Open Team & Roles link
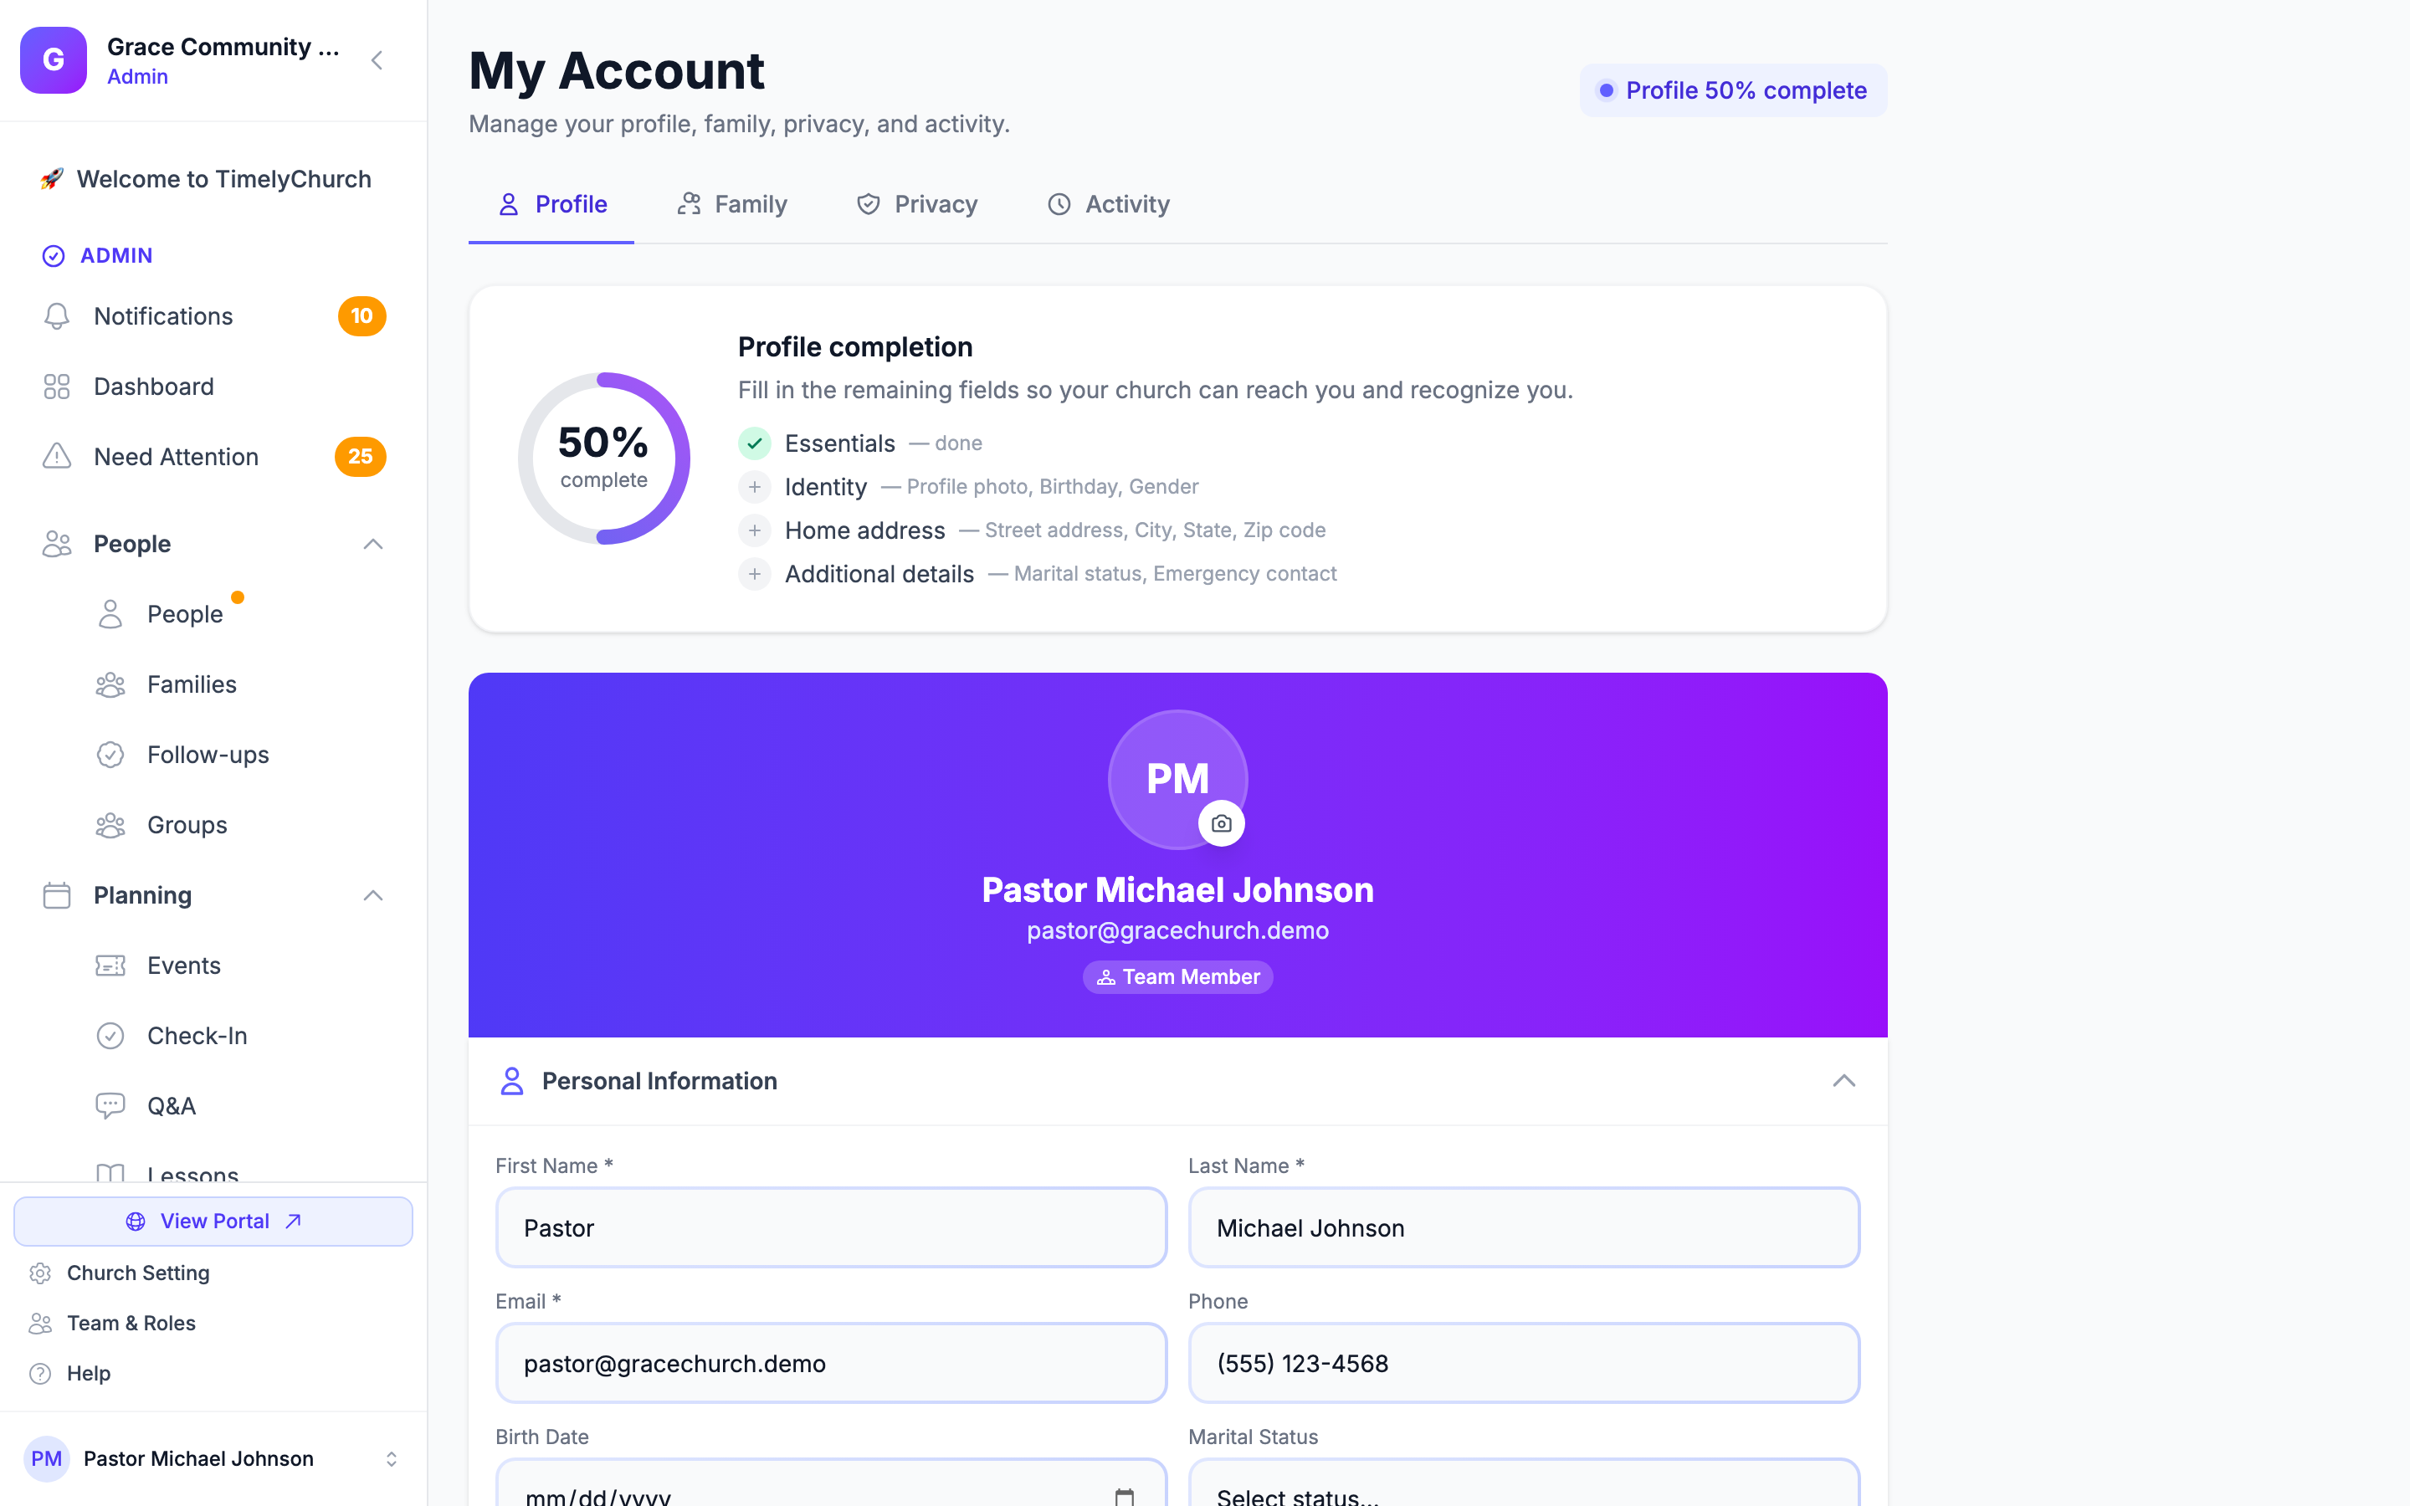Screen dimensions: 2410x1506 (x=131, y=1323)
